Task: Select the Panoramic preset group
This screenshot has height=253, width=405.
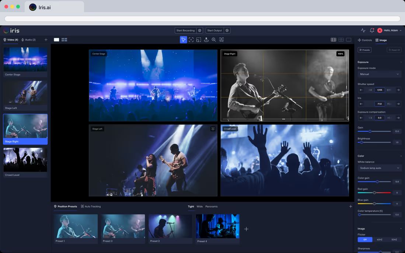Action: pos(212,206)
